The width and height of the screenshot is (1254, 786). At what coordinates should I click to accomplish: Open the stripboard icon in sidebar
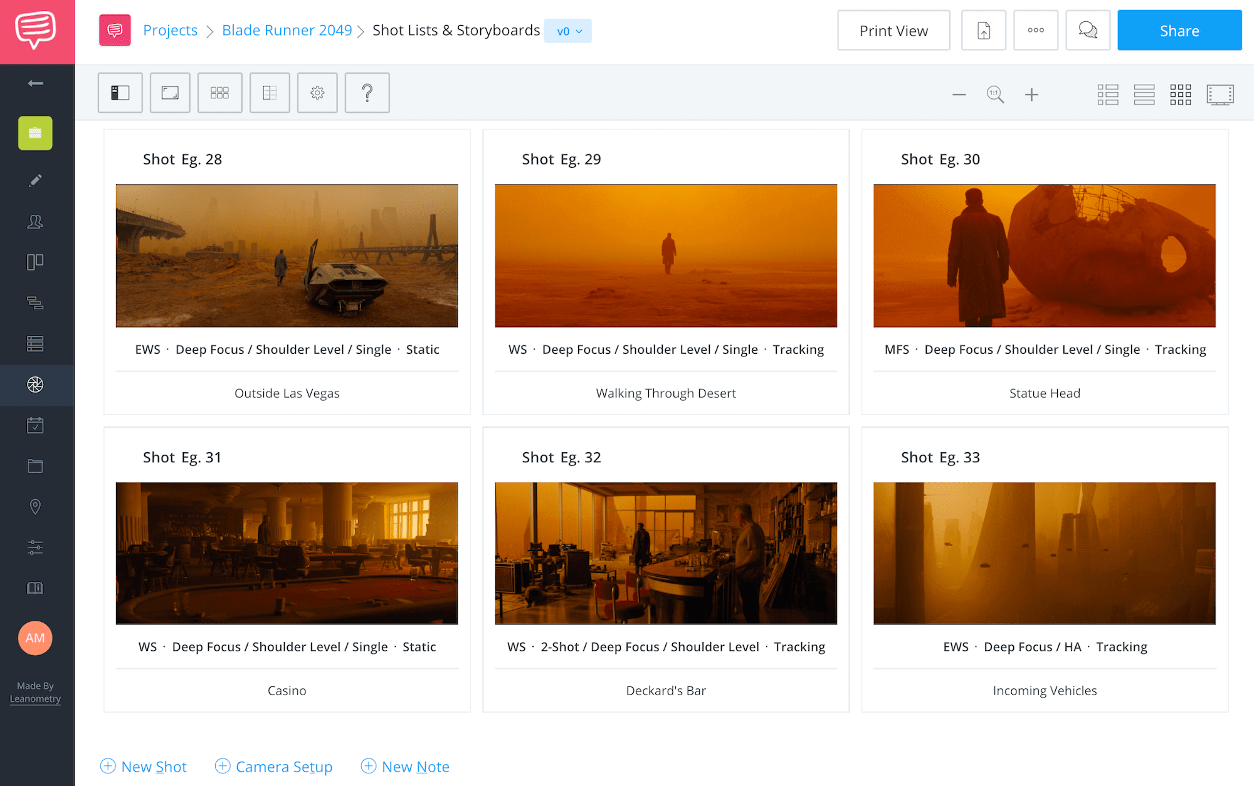click(x=35, y=303)
